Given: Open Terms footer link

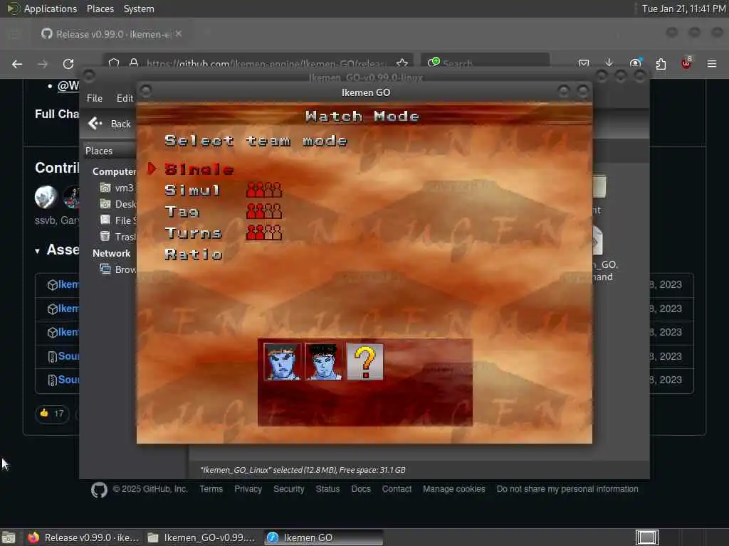Looking at the screenshot, I should pos(211,489).
